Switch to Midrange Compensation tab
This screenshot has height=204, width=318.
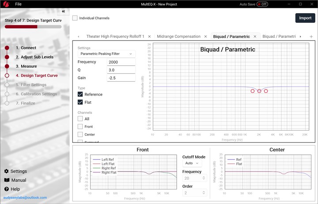click(x=179, y=36)
